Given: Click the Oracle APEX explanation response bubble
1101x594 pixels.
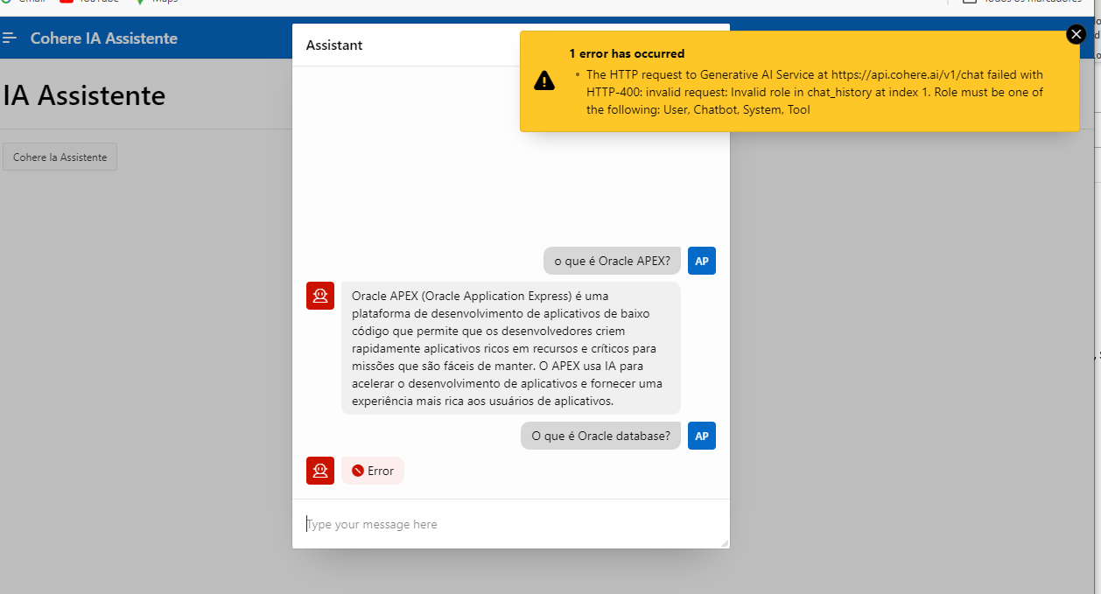Looking at the screenshot, I should point(511,348).
